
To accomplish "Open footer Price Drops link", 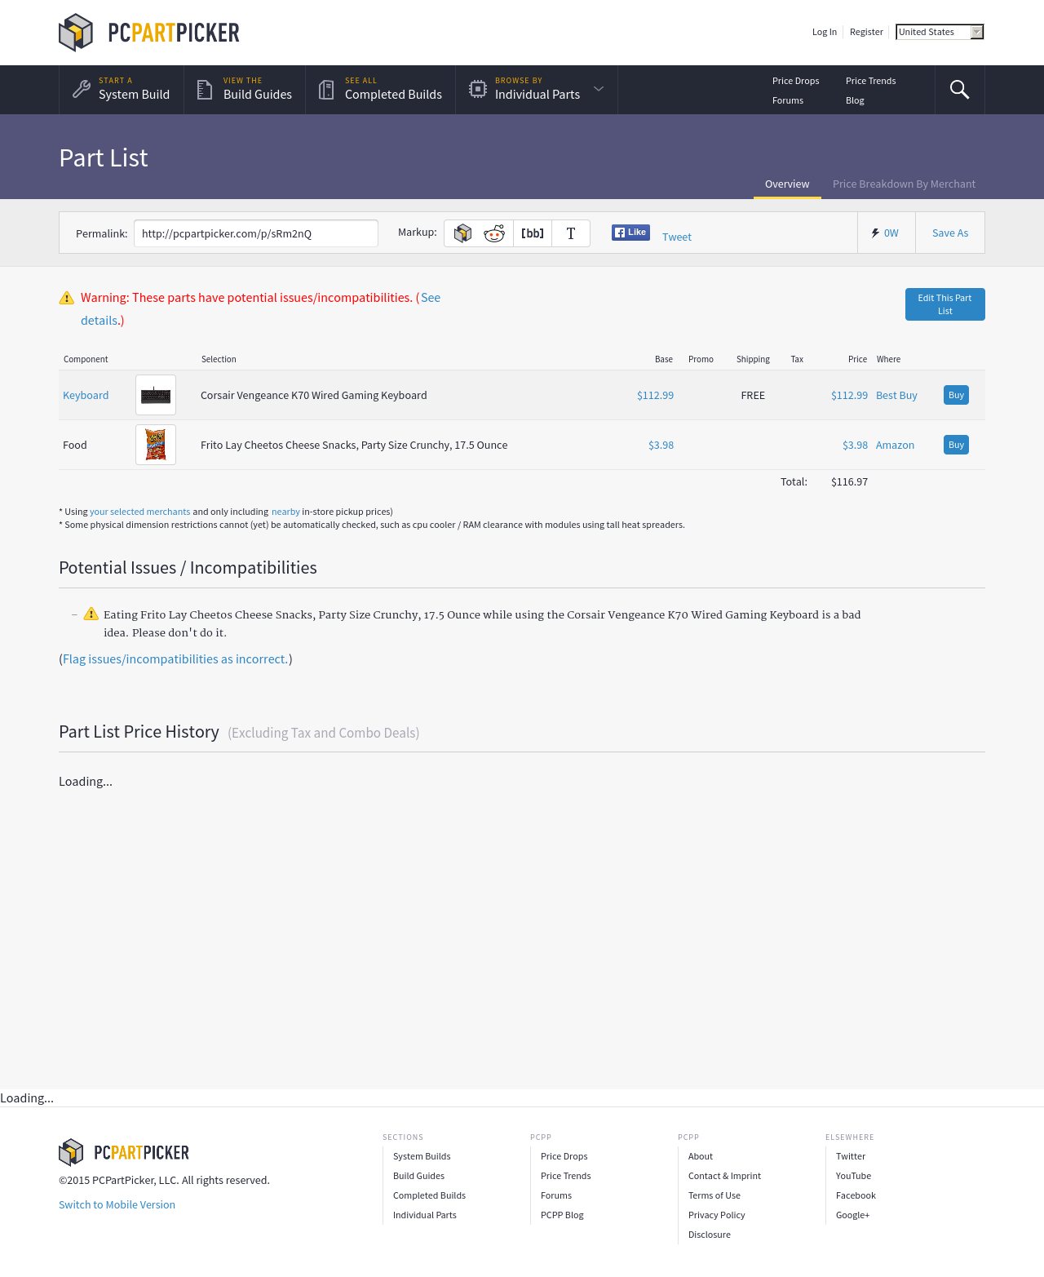I will click(564, 1156).
